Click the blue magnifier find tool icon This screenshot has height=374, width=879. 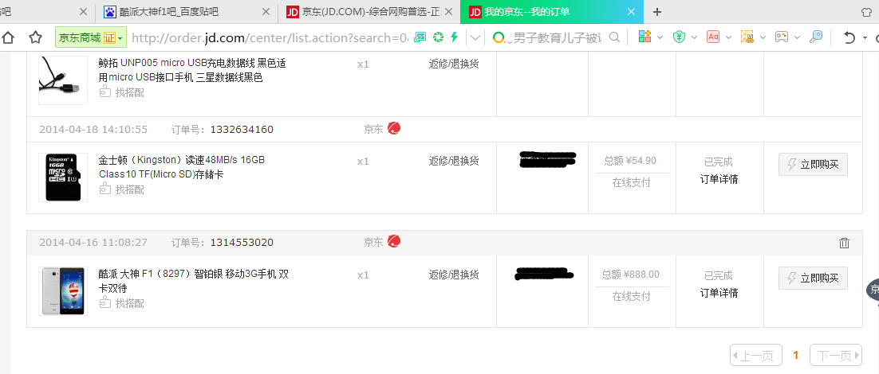click(816, 37)
